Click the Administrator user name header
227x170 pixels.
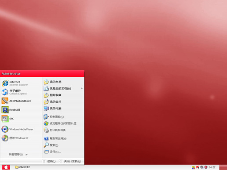11,74
